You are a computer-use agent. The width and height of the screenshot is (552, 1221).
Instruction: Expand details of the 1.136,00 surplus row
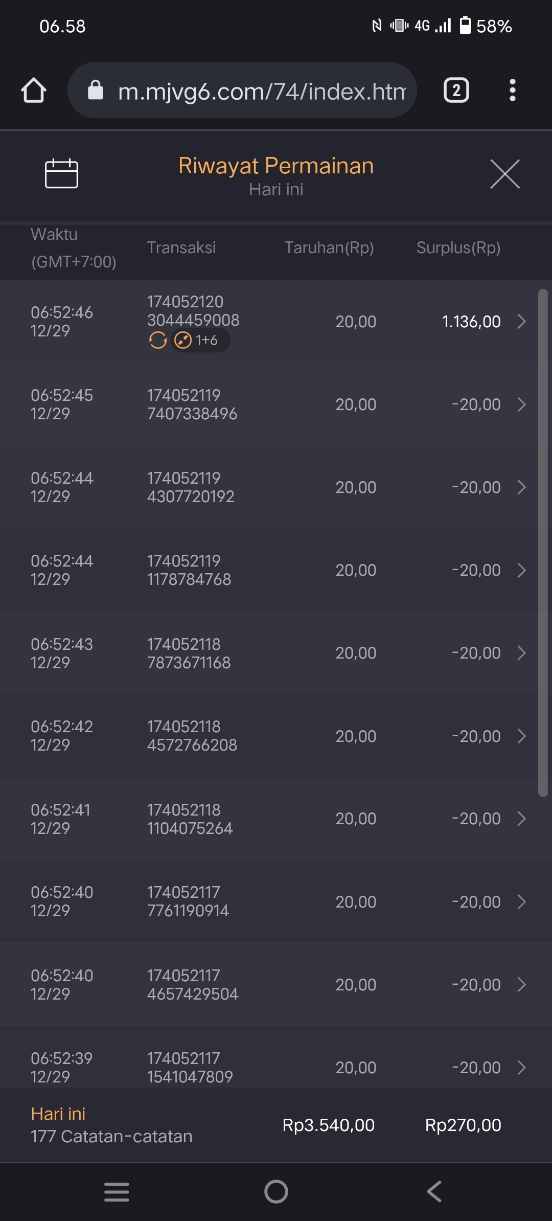(x=521, y=322)
